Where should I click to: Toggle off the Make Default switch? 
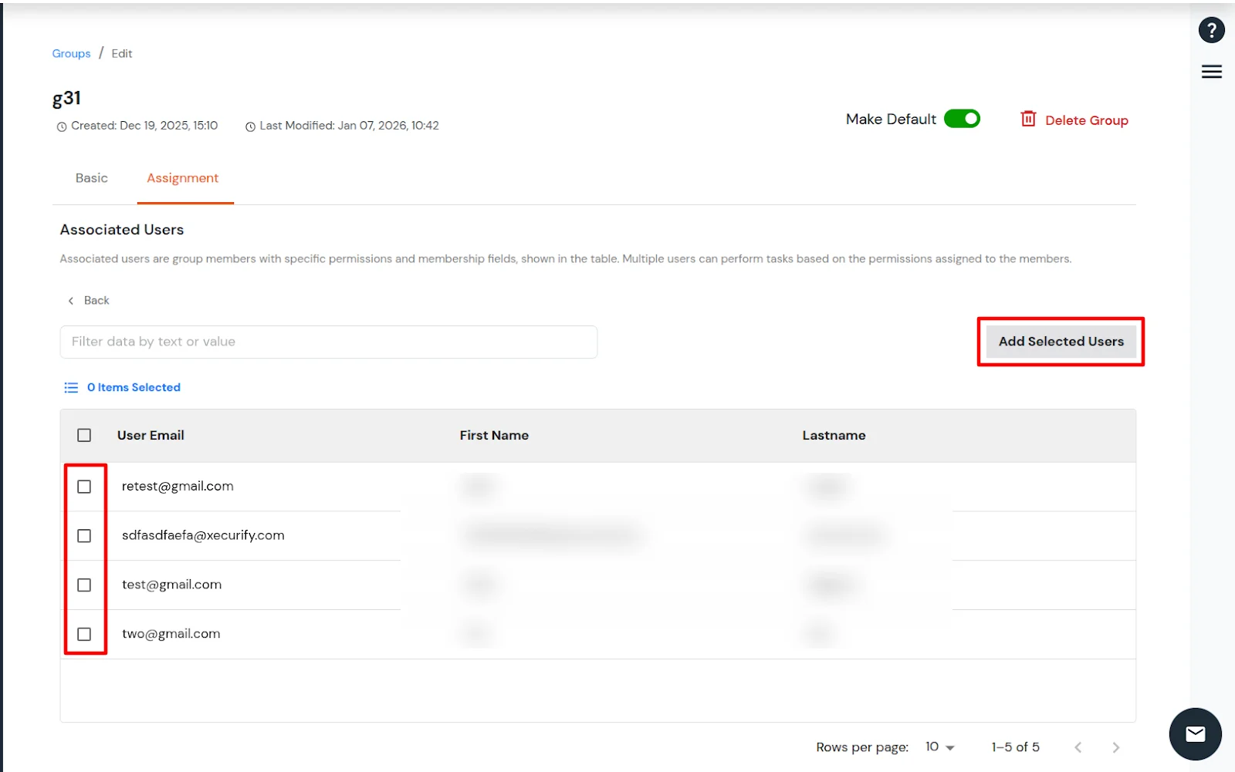[x=963, y=119]
